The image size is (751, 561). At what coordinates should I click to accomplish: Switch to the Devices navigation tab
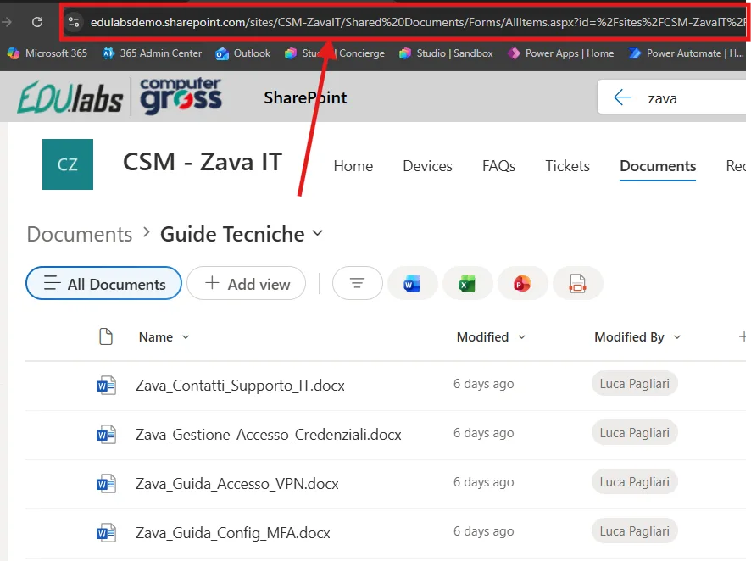(427, 166)
